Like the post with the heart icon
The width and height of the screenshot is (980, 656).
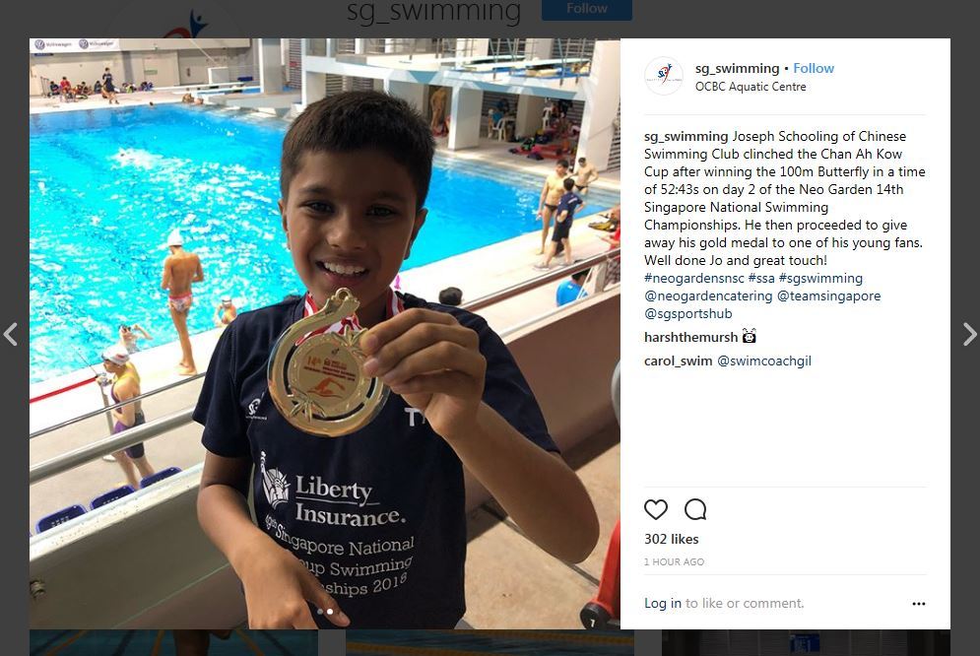(656, 510)
